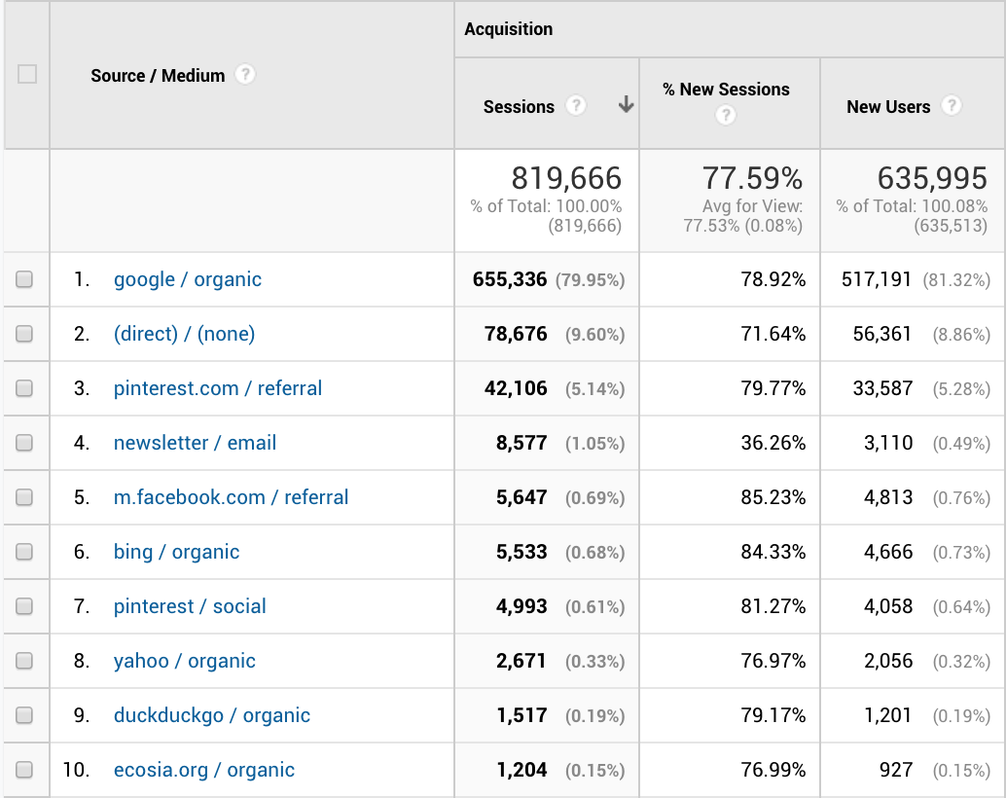The height and width of the screenshot is (798, 1006).
Task: Select new sessions percentage 71.64%
Action: (x=773, y=334)
